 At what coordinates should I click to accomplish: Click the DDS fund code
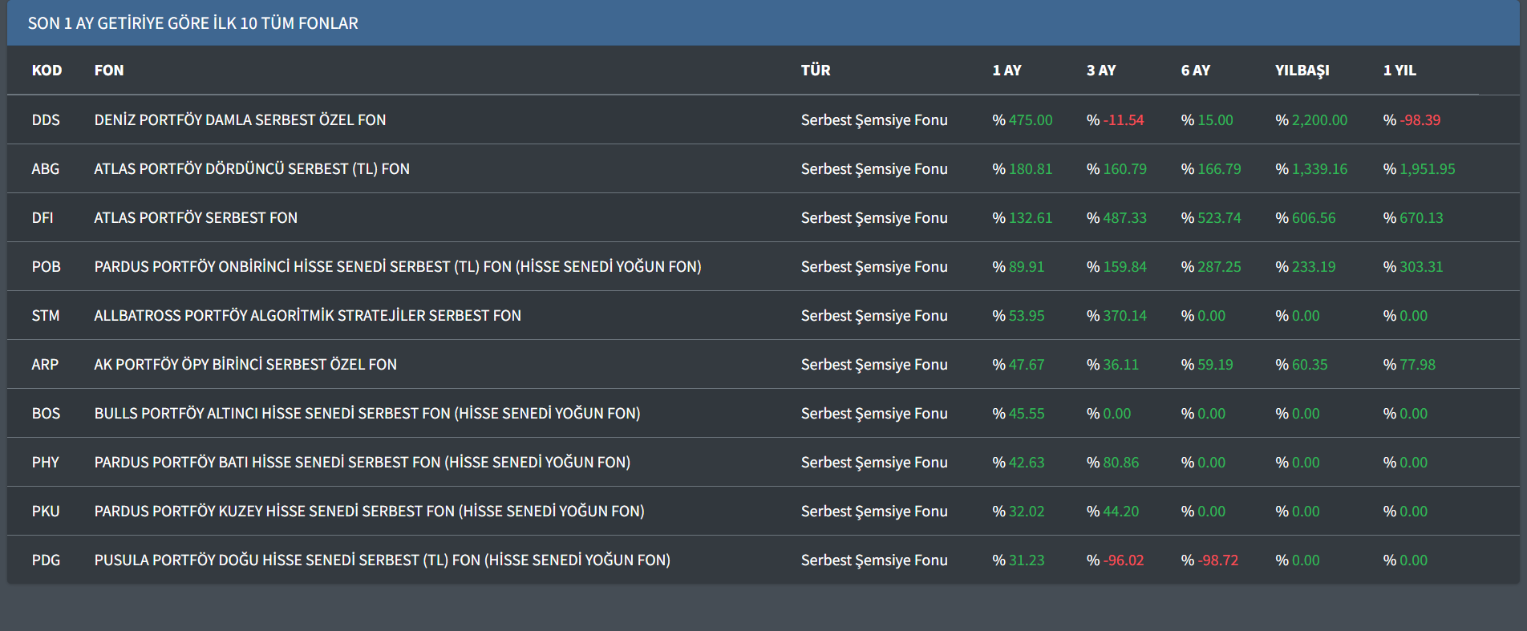tap(46, 120)
